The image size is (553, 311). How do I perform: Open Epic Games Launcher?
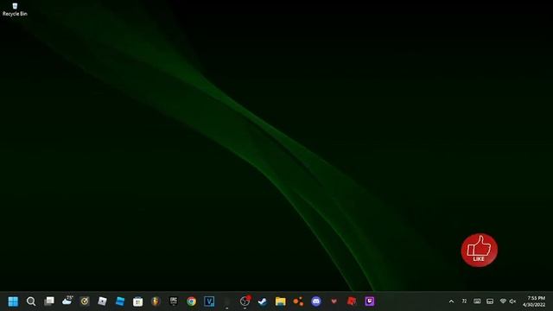point(174,301)
